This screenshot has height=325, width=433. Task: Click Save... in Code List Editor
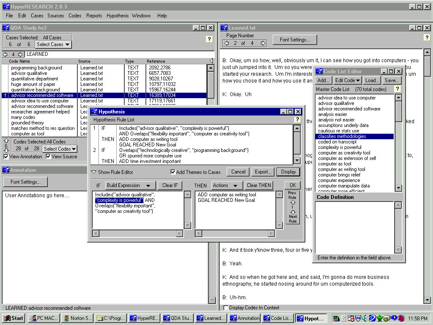[x=392, y=80]
